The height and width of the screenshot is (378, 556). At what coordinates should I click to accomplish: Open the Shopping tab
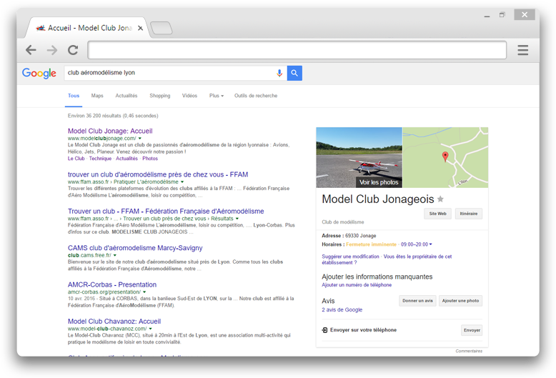pyautogui.click(x=160, y=96)
